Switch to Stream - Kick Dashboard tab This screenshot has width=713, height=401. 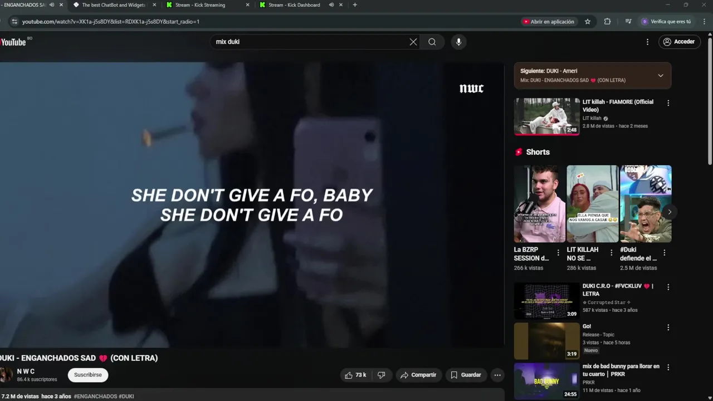[x=294, y=5]
